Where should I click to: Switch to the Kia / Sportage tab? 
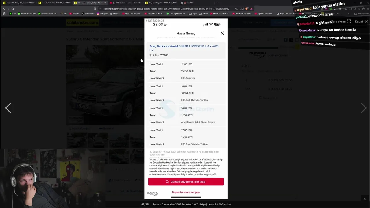click(161, 3)
